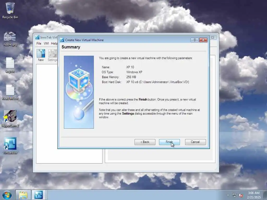Click the InnoTek VirtualBox window title icon
267x200 pixels.
37,37
